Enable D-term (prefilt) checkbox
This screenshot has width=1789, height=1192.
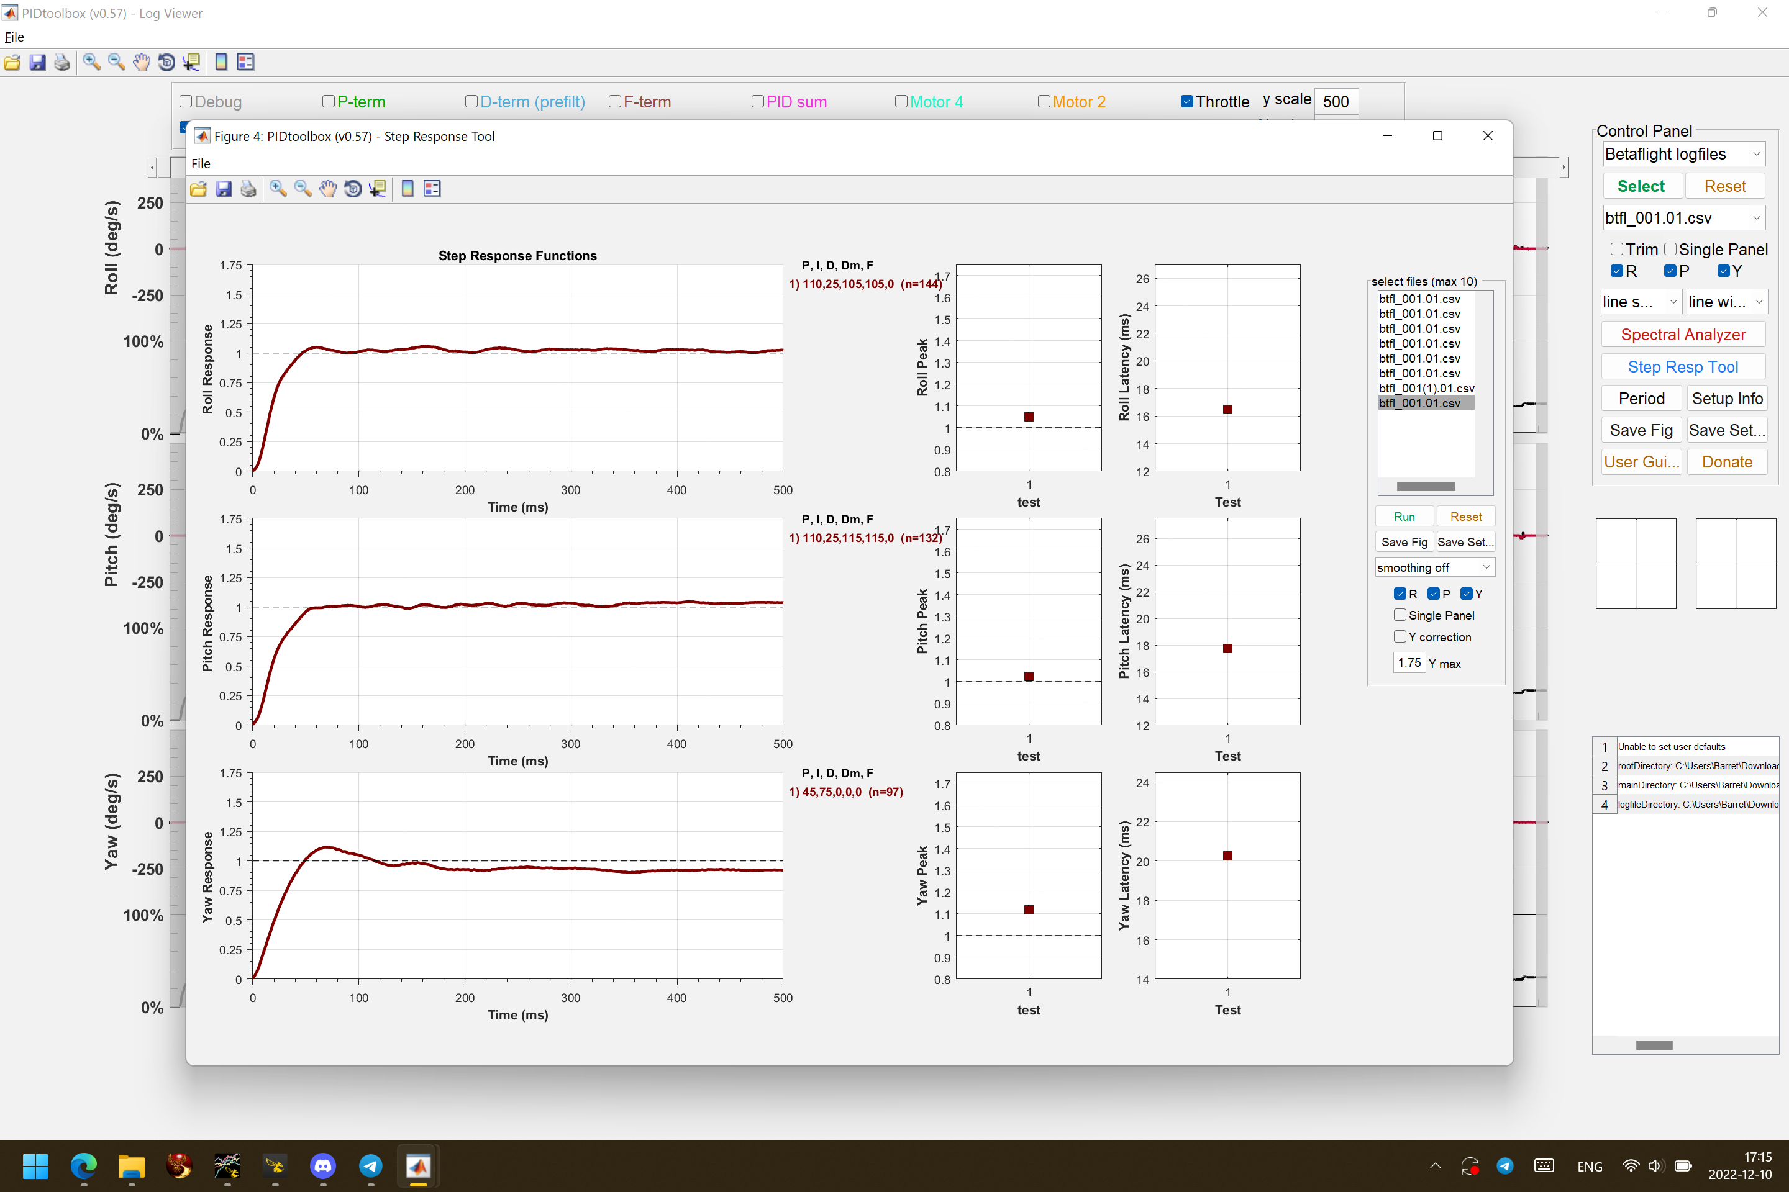471,101
